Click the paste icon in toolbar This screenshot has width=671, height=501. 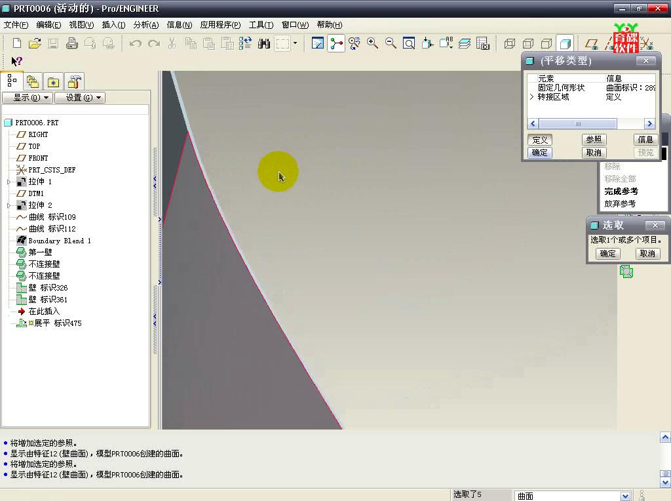[x=209, y=43]
